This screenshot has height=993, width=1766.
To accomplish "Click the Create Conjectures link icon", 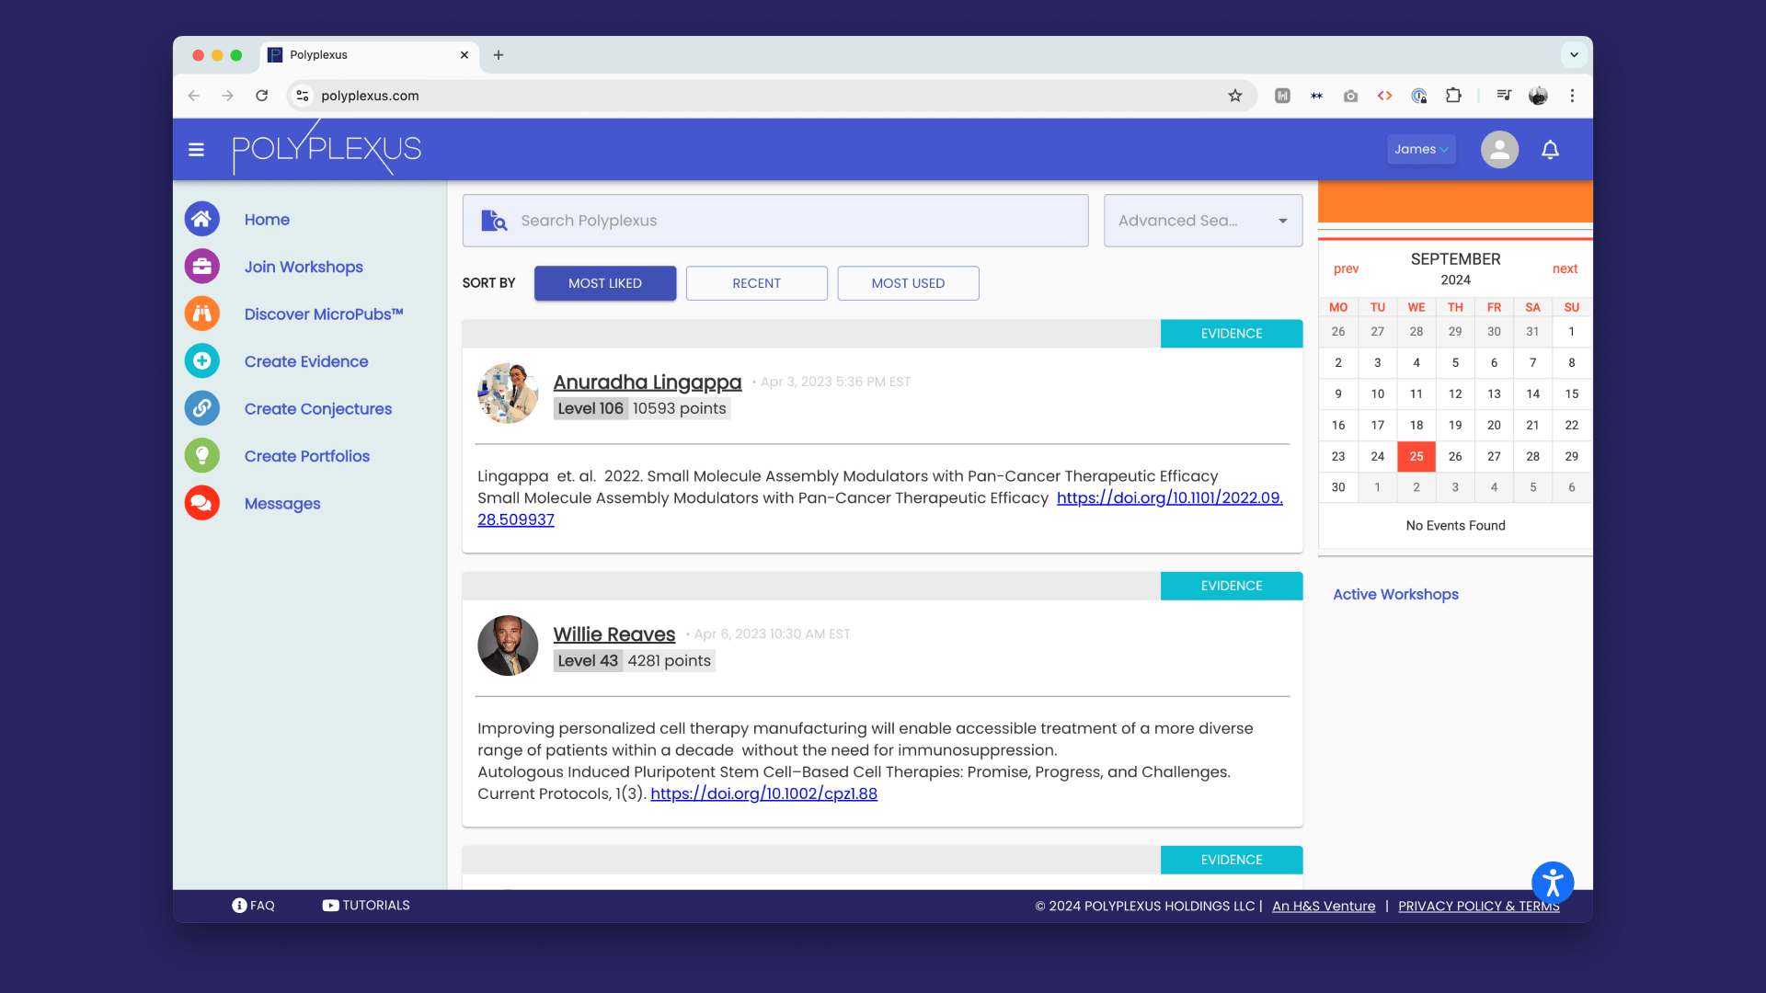I will [201, 408].
